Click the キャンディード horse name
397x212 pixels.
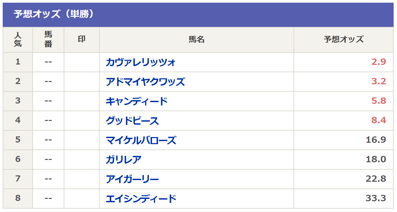point(136,101)
